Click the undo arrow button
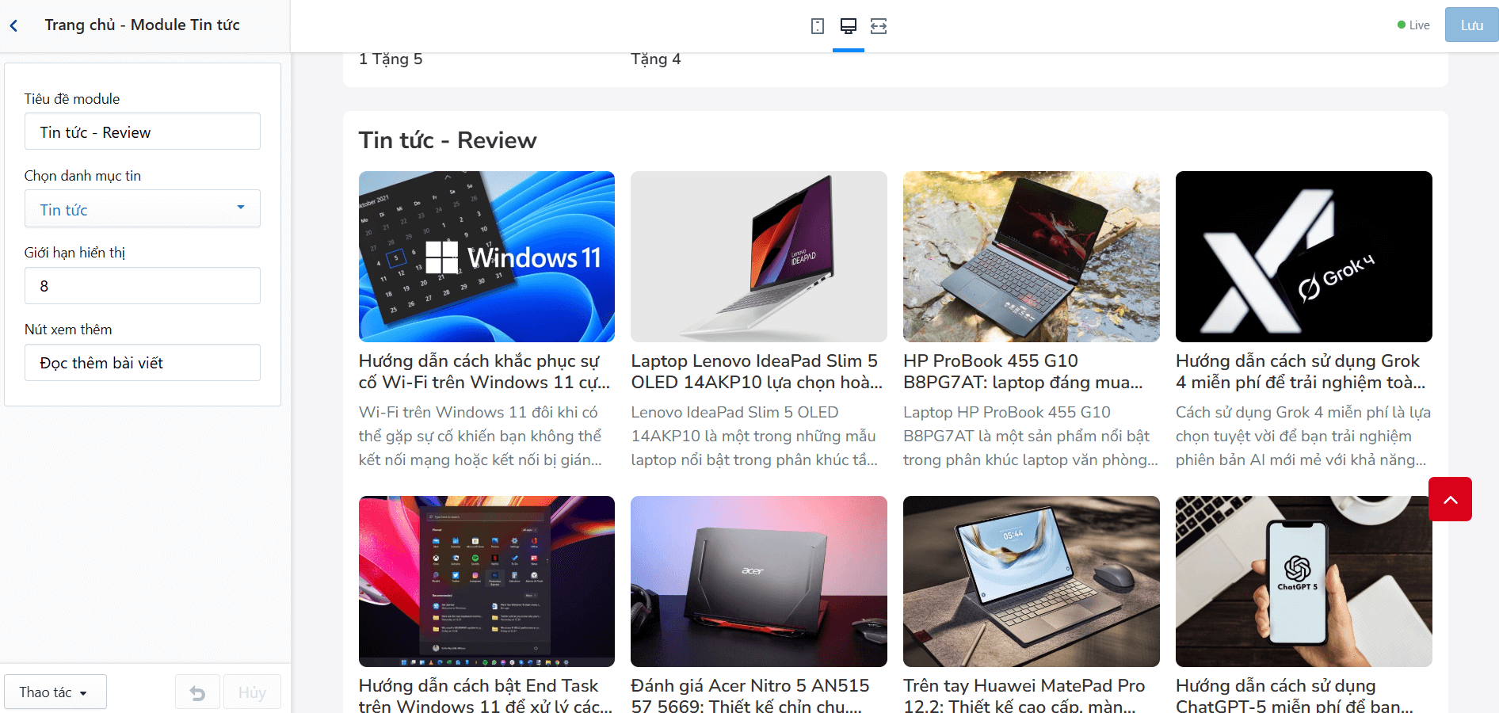The height and width of the screenshot is (713, 1499). (x=197, y=693)
